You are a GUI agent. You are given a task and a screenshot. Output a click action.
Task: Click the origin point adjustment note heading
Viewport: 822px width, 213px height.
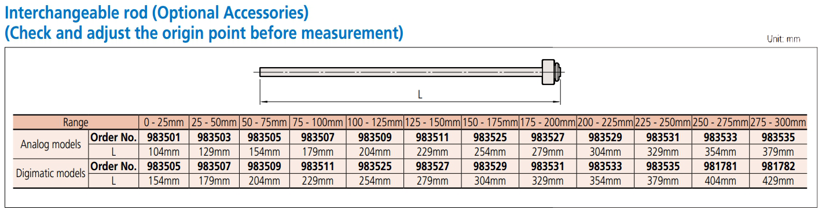(x=203, y=32)
